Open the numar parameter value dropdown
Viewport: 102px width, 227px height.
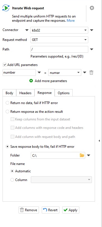coord(65,72)
